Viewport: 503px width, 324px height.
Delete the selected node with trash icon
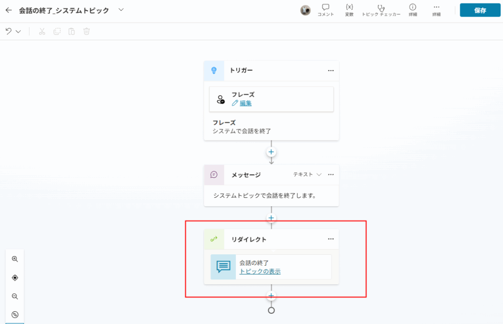click(86, 31)
